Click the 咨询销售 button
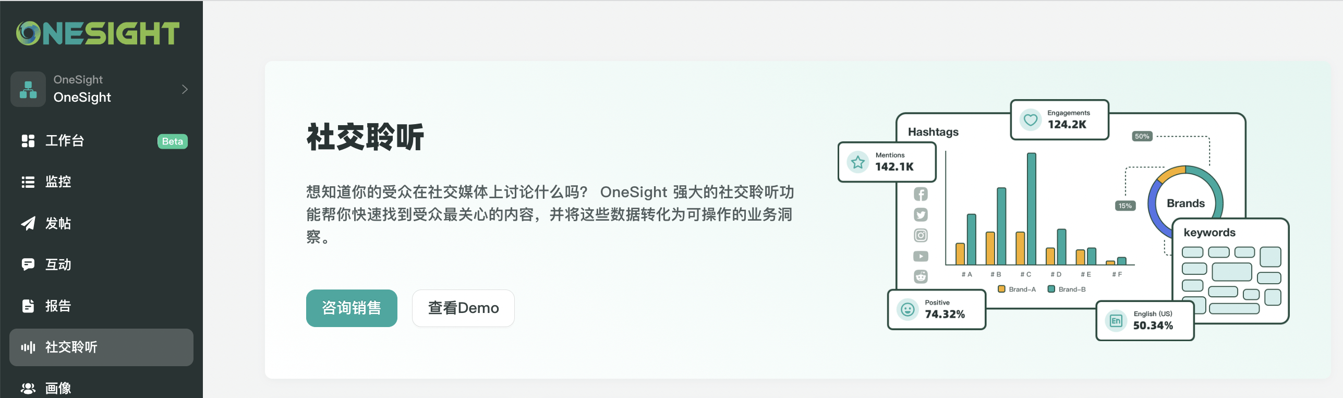 tap(352, 308)
